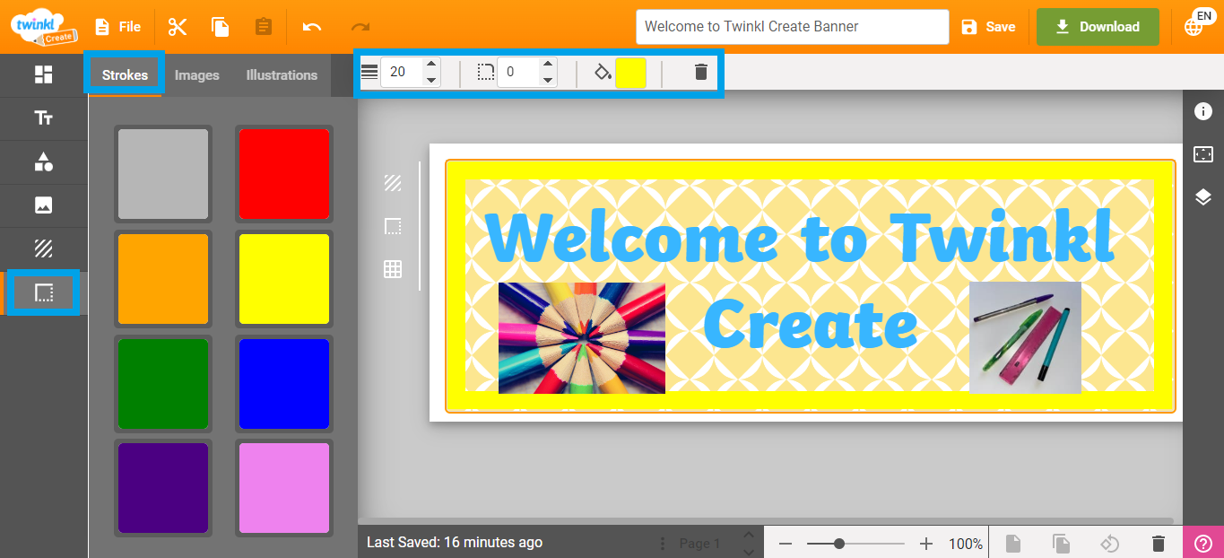This screenshot has width=1224, height=558.
Task: Click the banner title input field
Action: point(792,27)
